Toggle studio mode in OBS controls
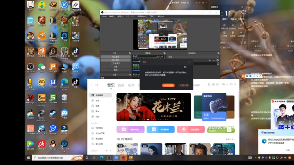The height and width of the screenshot is (165, 294). tap(115, 63)
